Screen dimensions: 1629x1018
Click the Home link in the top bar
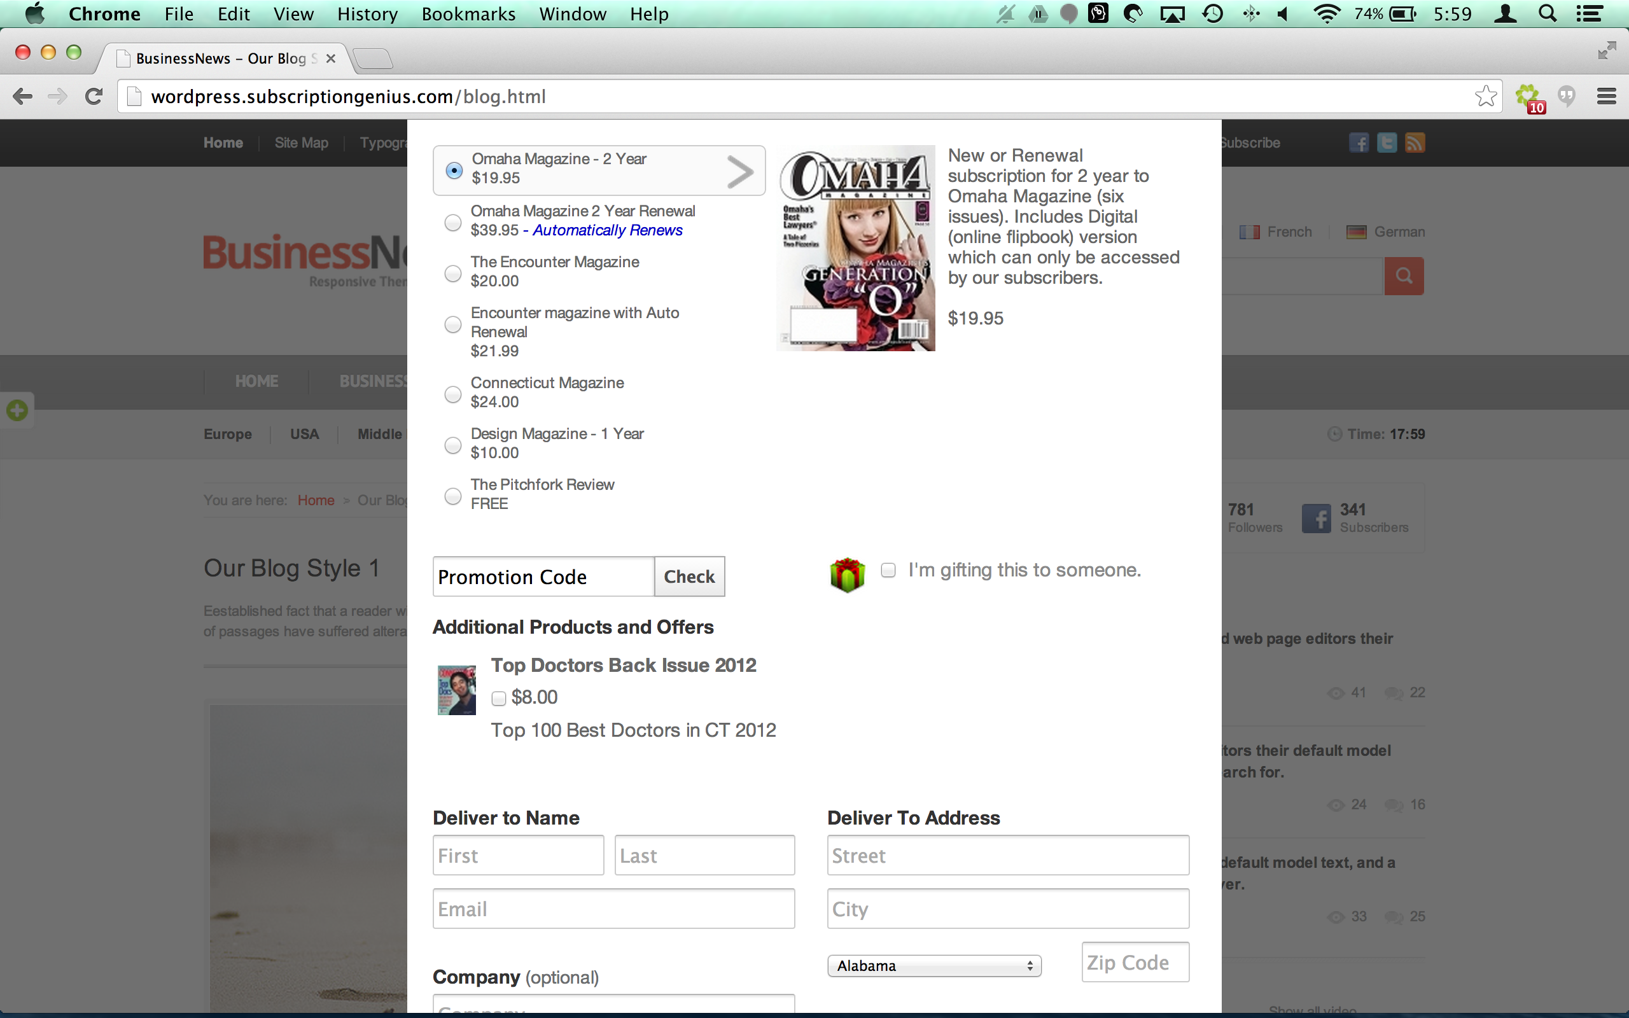(223, 143)
